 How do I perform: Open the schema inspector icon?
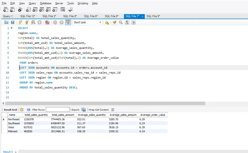click(20, 9)
